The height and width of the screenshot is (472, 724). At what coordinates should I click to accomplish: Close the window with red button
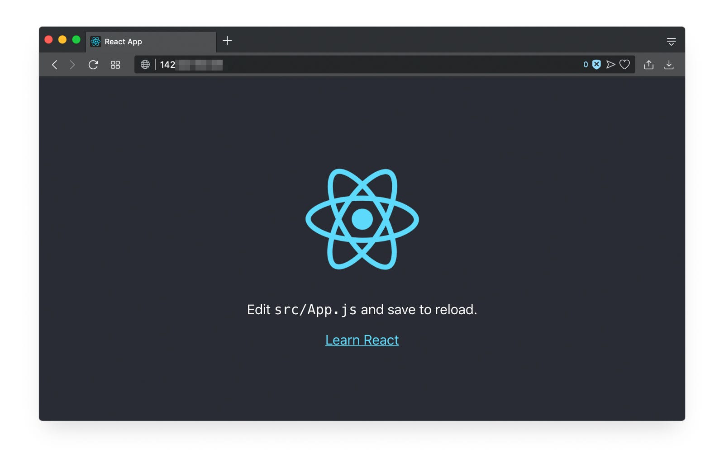point(49,40)
